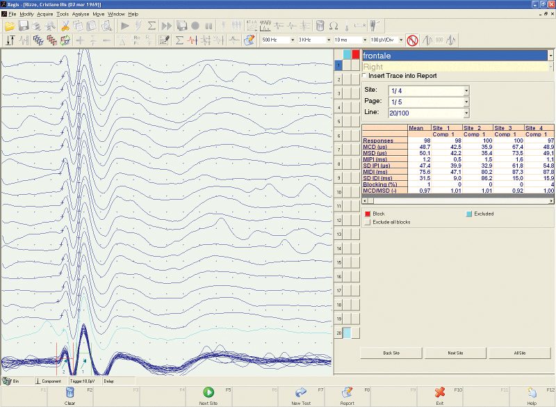Open the Acquire menu

44,14
